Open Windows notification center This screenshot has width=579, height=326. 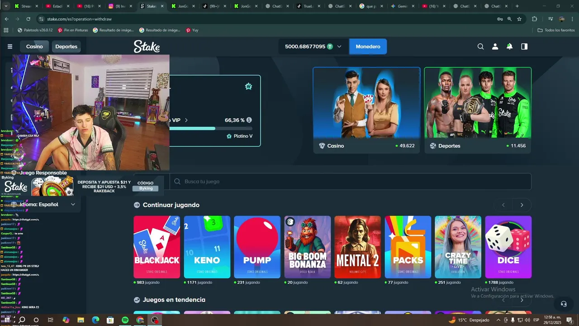(x=570, y=320)
